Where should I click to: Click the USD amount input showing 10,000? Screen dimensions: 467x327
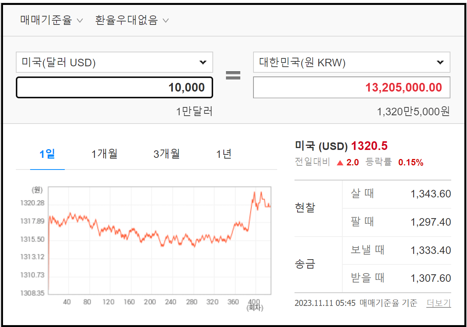coord(114,87)
